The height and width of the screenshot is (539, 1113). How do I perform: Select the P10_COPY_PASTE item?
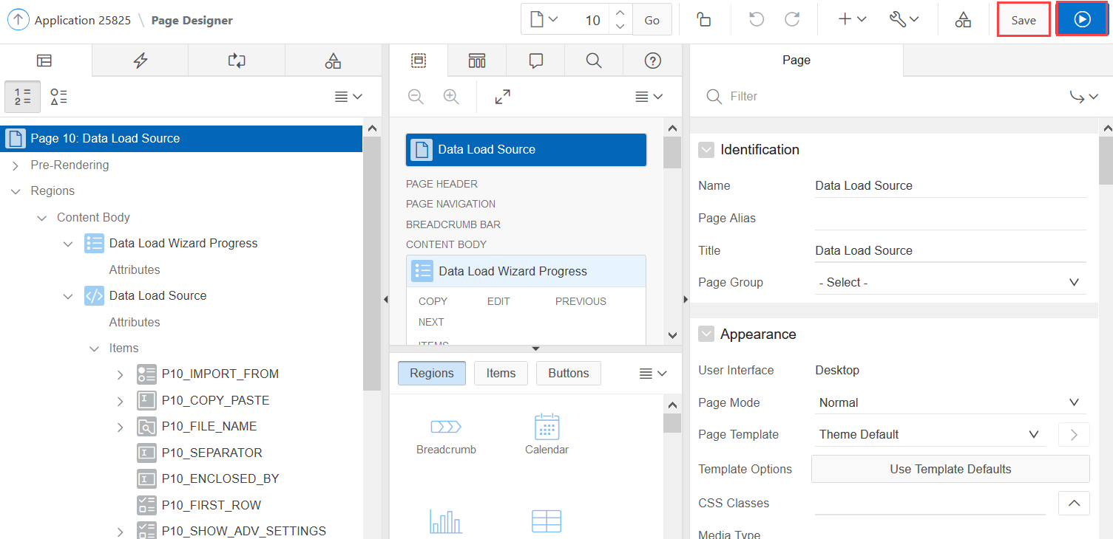215,400
